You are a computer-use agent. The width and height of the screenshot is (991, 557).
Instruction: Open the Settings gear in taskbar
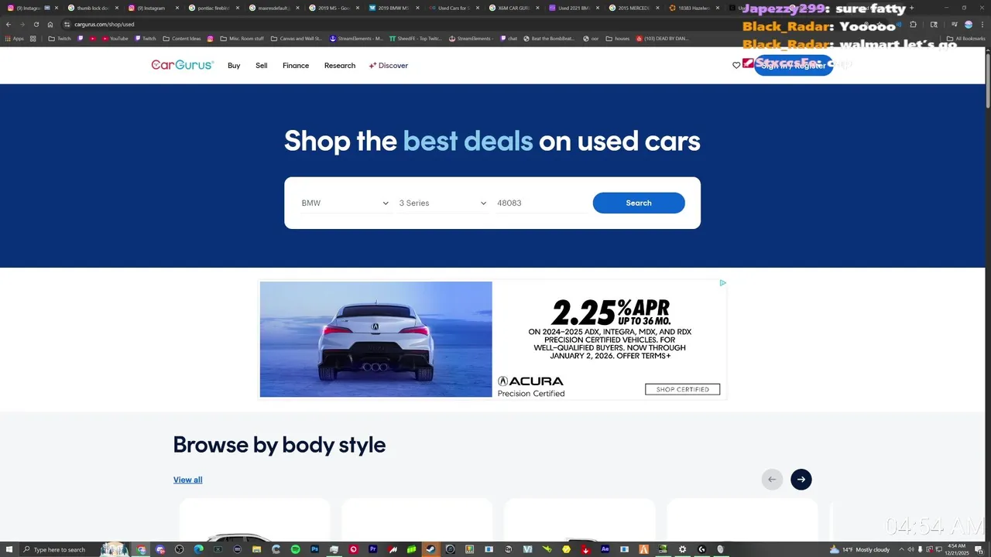(682, 549)
